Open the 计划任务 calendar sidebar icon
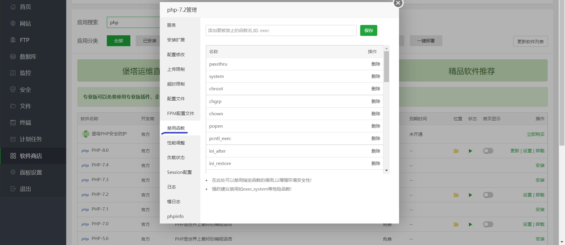Image resolution: width=565 pixels, height=245 pixels. click(x=13, y=139)
